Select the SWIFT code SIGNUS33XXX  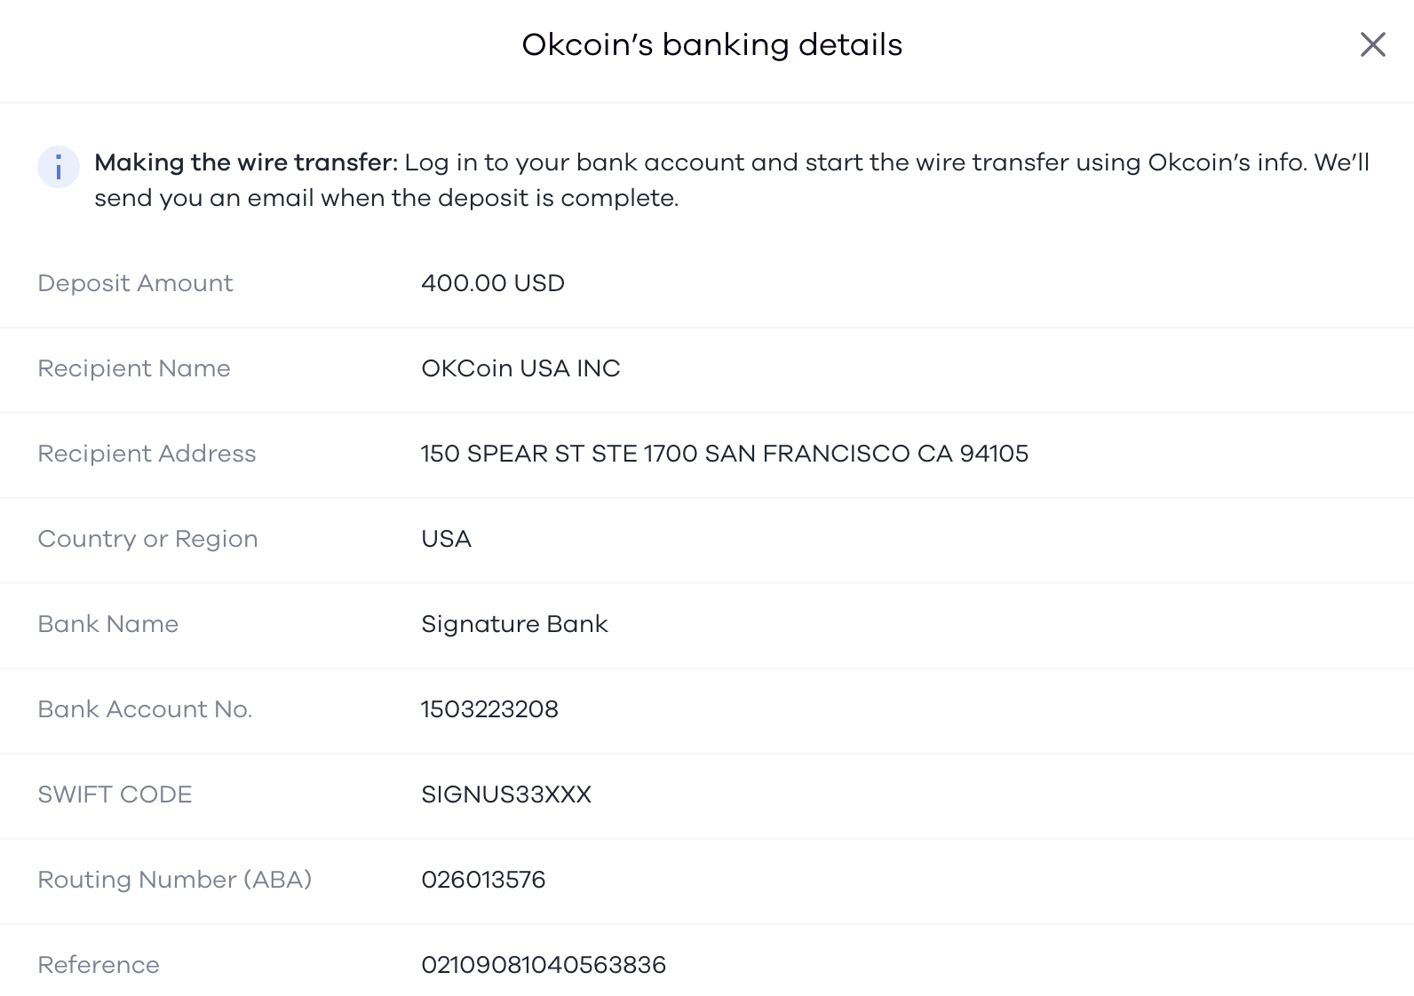click(506, 794)
